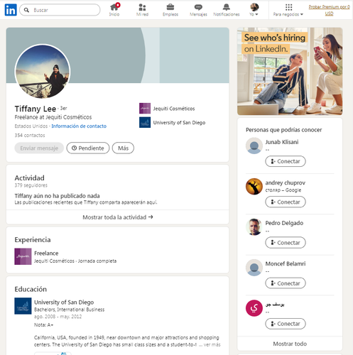Expand Para negocios grid menu
353x355 pixels.
[x=288, y=10]
